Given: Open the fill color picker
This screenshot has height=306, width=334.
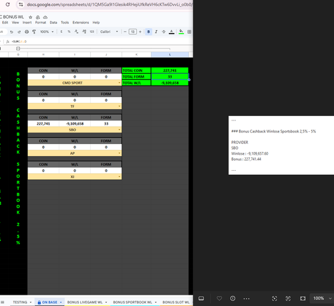Looking at the screenshot, I should pos(181,32).
